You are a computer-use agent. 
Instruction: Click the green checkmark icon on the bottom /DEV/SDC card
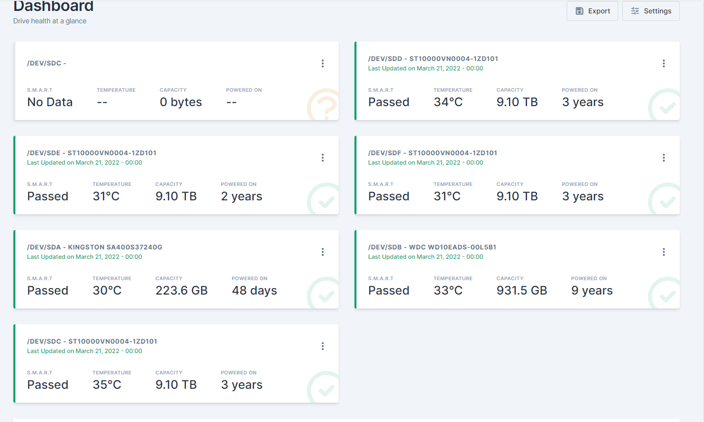click(x=325, y=388)
